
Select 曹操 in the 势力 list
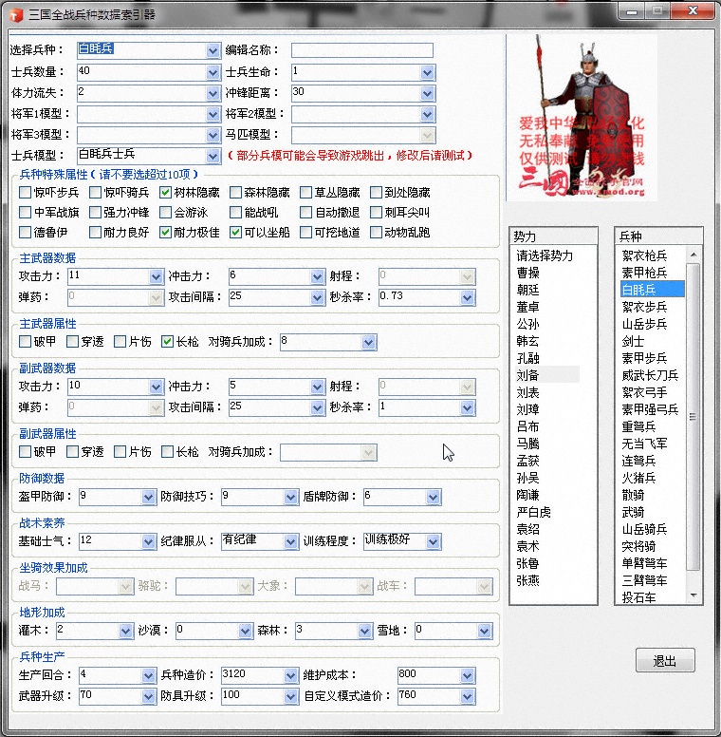(x=527, y=273)
